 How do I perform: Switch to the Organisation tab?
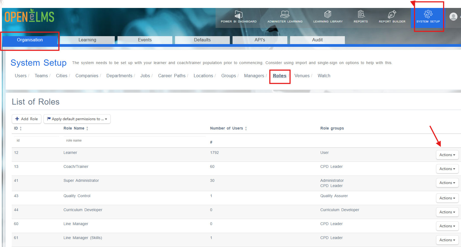click(30, 40)
